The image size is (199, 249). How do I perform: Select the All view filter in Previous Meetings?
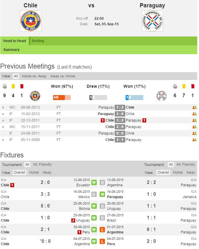coord(16,76)
